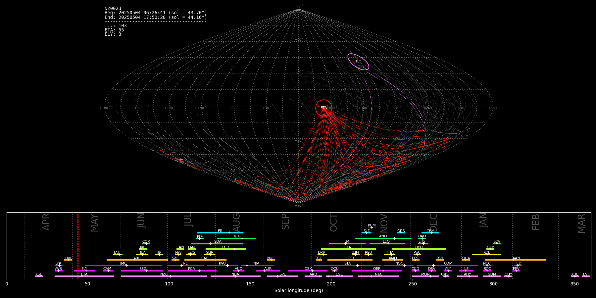Screen dimensions: 596x298
Task: Select the AVB shower bar in timeline
Action: coord(59,271)
